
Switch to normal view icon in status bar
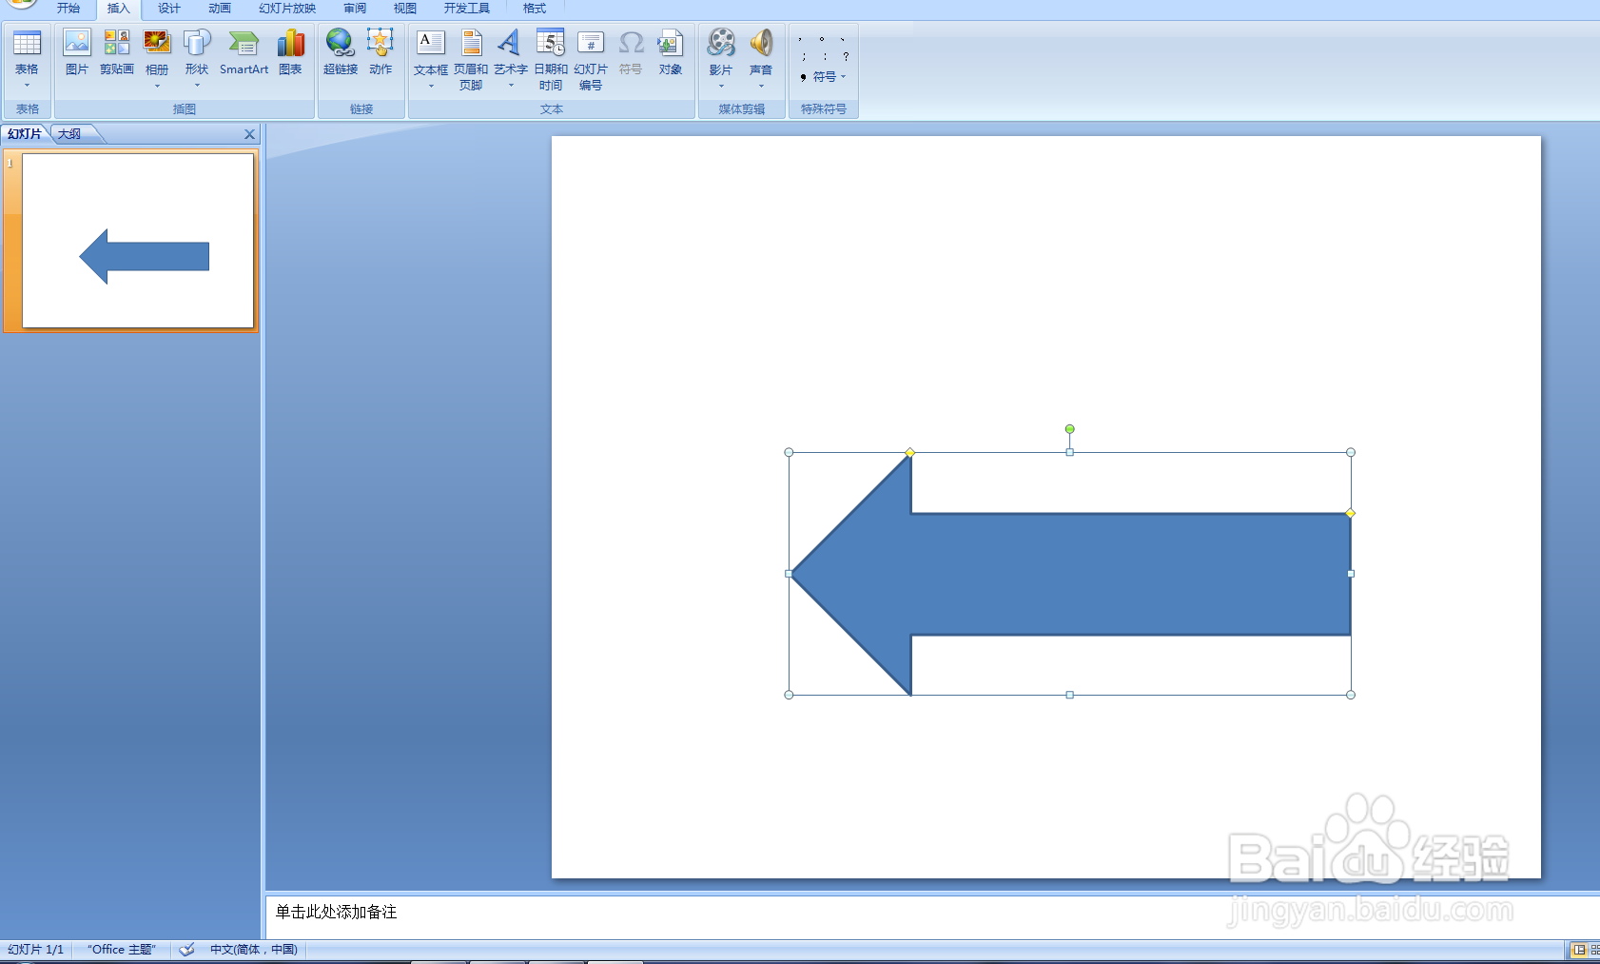(1579, 950)
